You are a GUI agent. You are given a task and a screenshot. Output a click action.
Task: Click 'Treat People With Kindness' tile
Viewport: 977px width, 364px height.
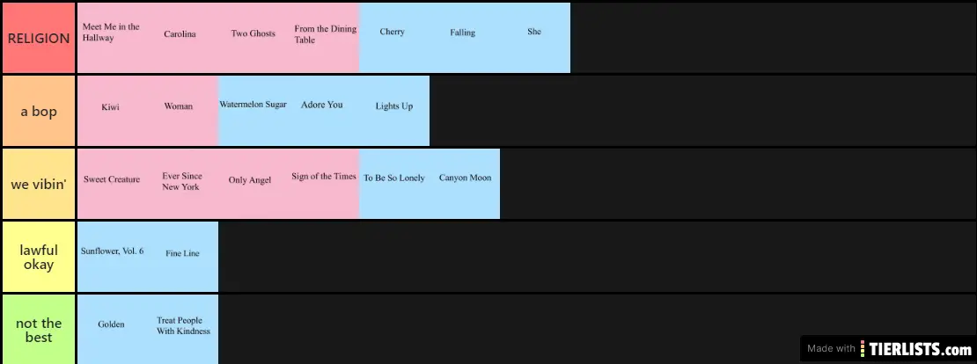pyautogui.click(x=183, y=328)
